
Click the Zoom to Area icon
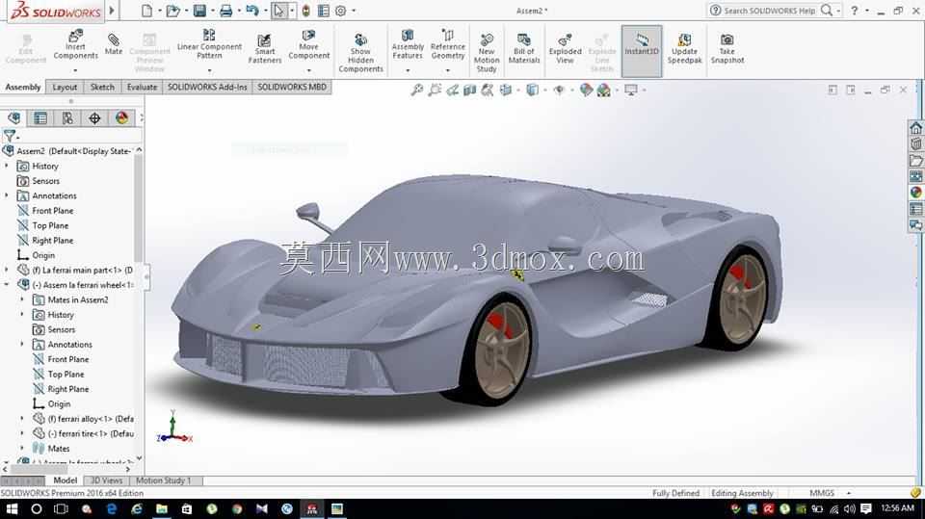click(x=435, y=91)
